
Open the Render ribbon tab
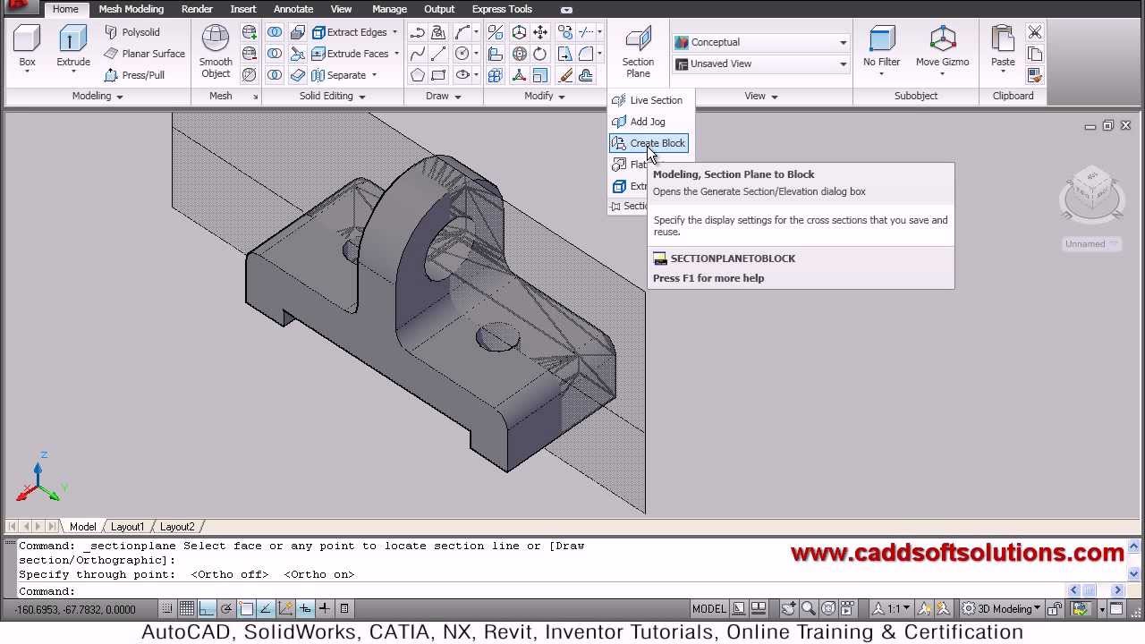(x=197, y=9)
